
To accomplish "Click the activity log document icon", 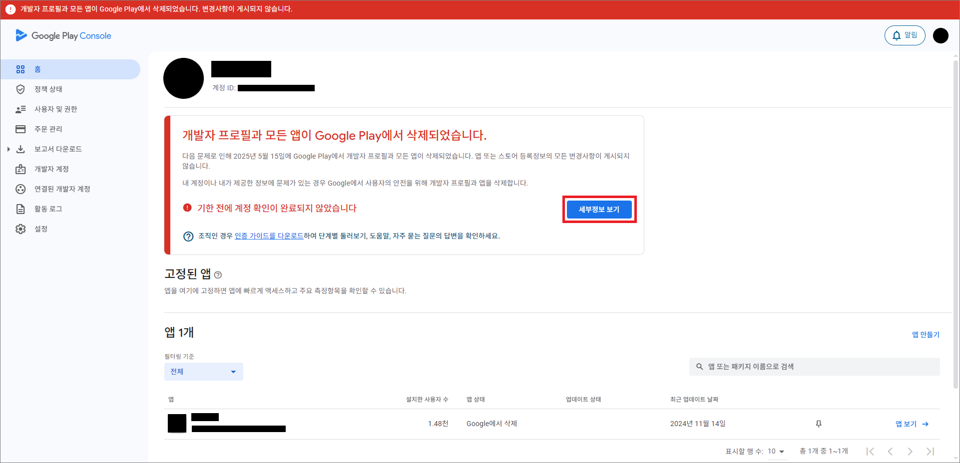I will tap(20, 209).
